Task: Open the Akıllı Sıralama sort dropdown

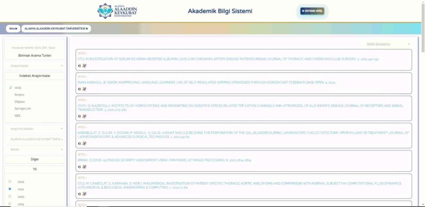Action: (x=388, y=44)
